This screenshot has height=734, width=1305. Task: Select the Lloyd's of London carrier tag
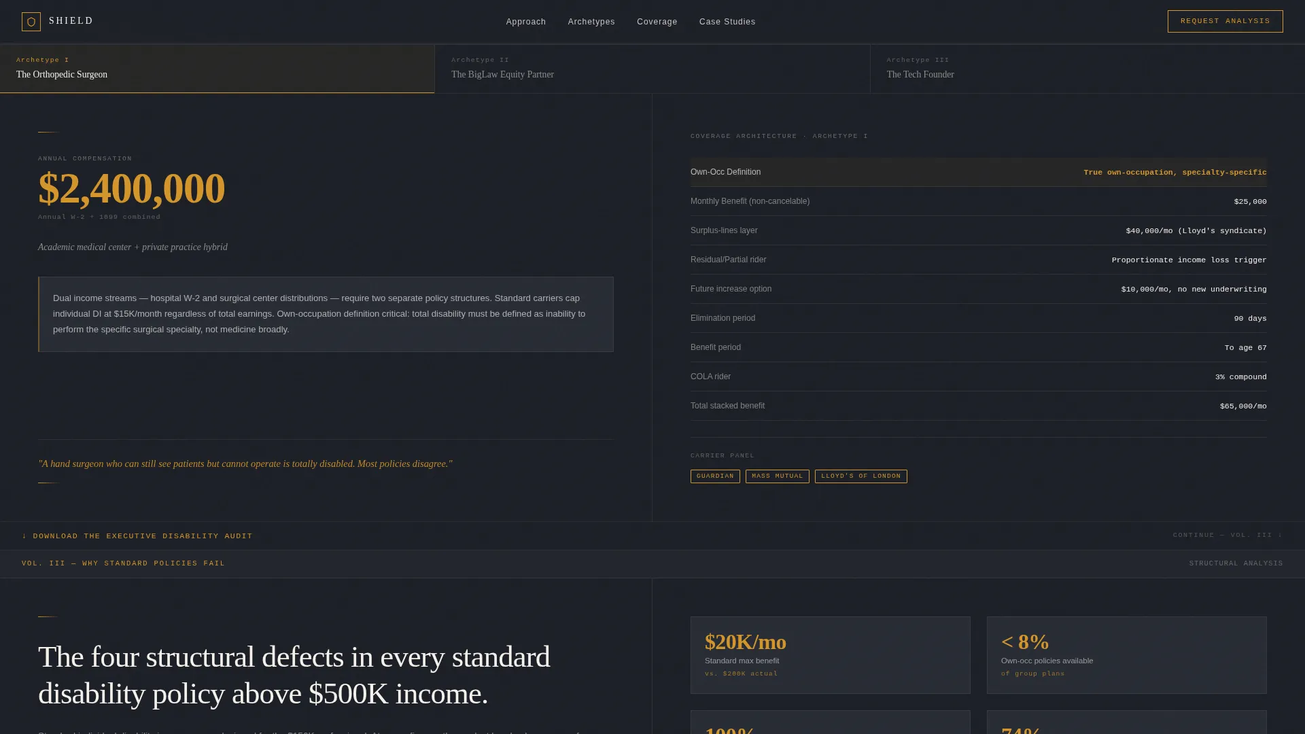(x=861, y=476)
